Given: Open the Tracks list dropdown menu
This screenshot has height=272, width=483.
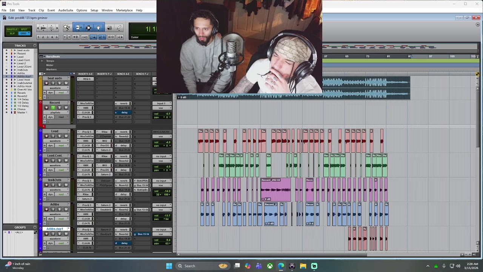Looking at the screenshot, I should coord(35,46).
